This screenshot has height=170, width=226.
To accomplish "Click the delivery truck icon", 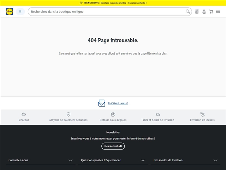I will click(x=158, y=114).
